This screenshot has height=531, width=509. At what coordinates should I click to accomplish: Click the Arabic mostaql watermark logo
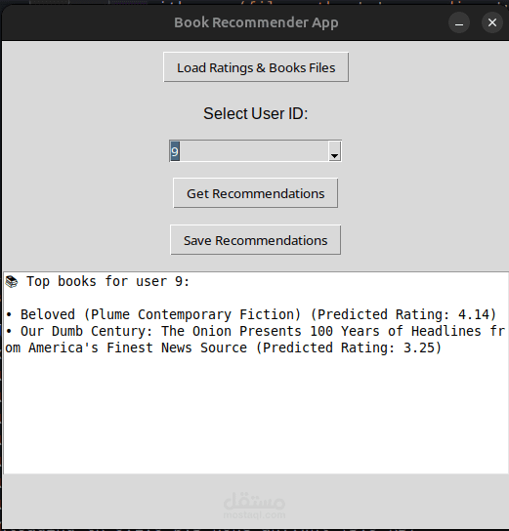pyautogui.click(x=254, y=501)
